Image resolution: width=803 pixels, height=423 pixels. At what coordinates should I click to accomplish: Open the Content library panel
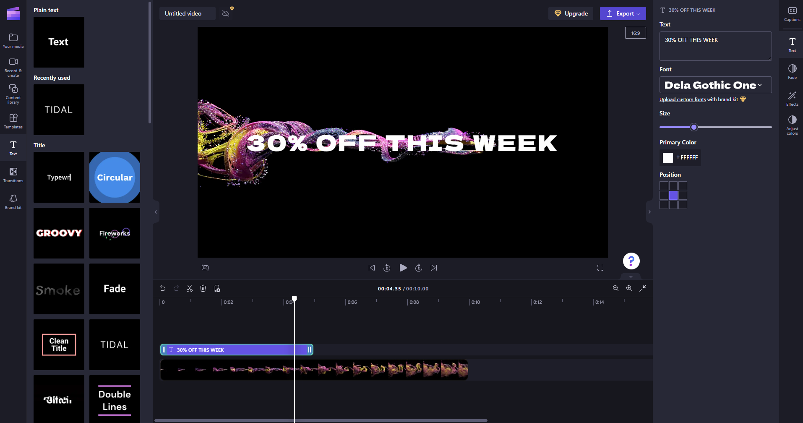(x=13, y=94)
